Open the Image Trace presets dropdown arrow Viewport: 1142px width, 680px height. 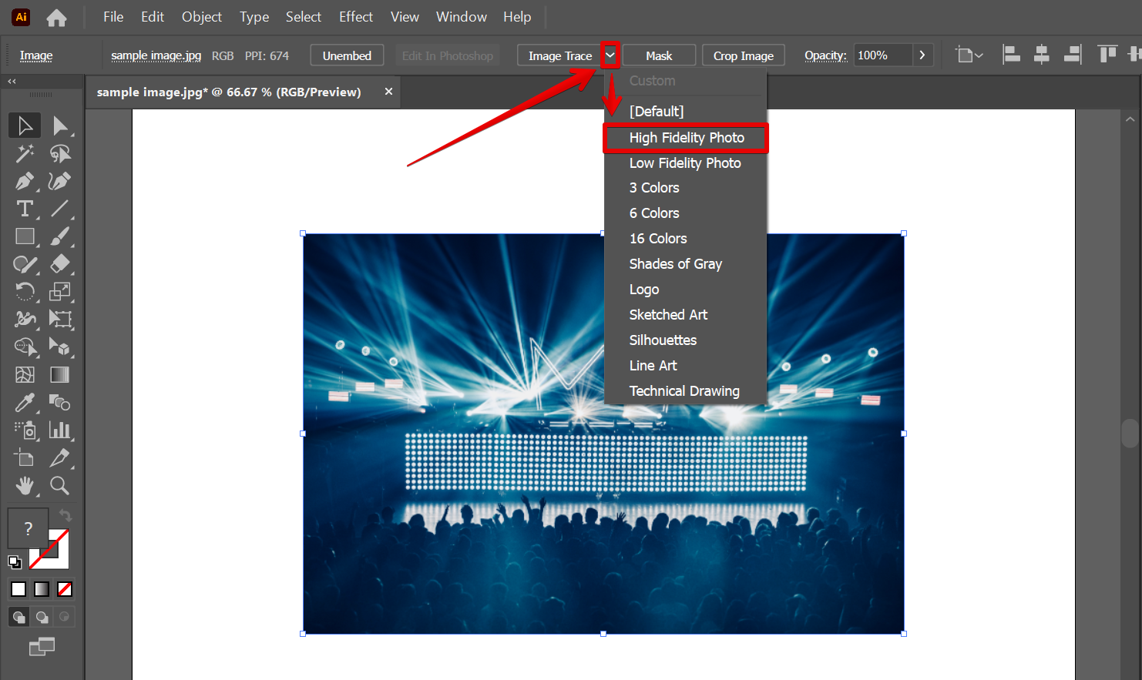click(x=610, y=55)
